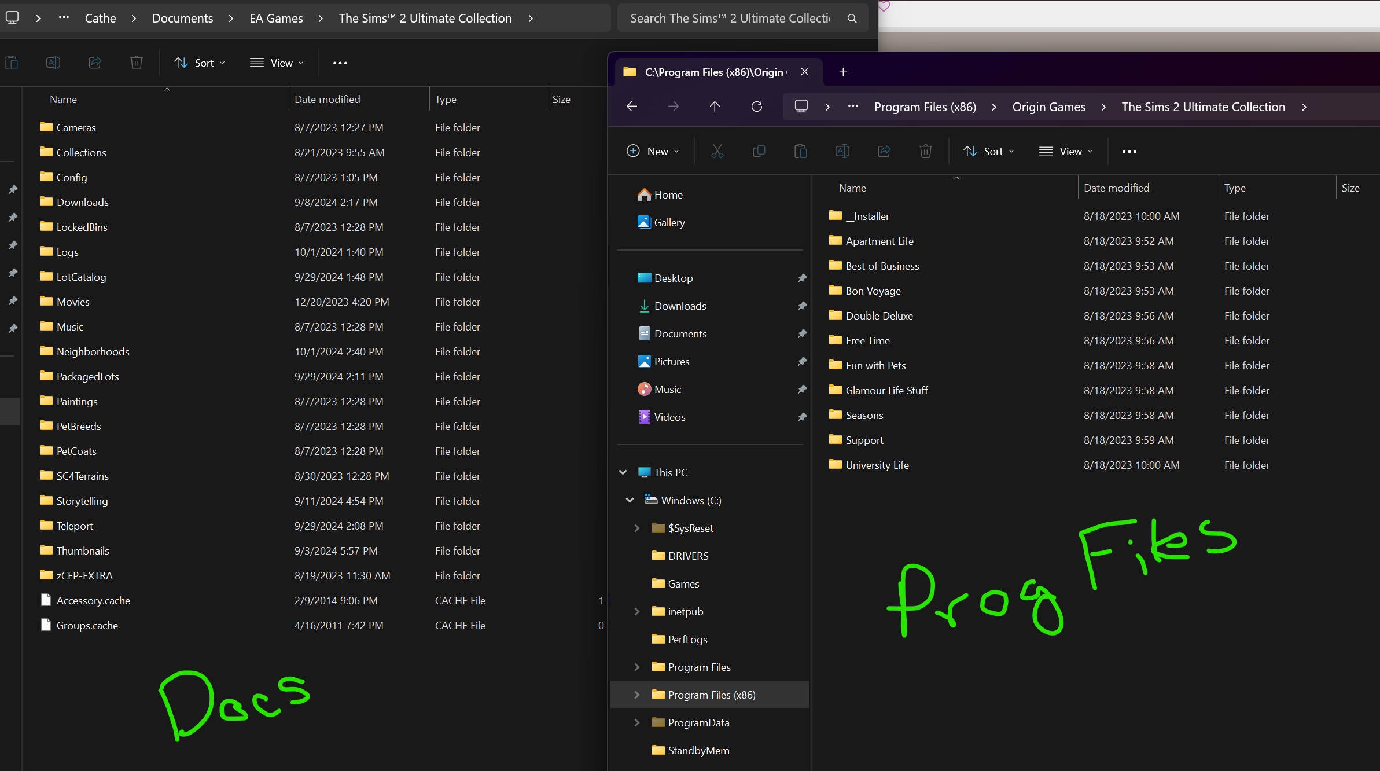Toggle the pin next to Pictures
Screen dimensions: 1380x771
pyautogui.click(x=802, y=362)
